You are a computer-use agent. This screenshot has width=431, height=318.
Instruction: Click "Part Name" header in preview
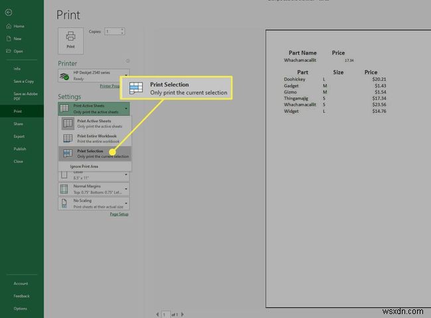tap(302, 53)
